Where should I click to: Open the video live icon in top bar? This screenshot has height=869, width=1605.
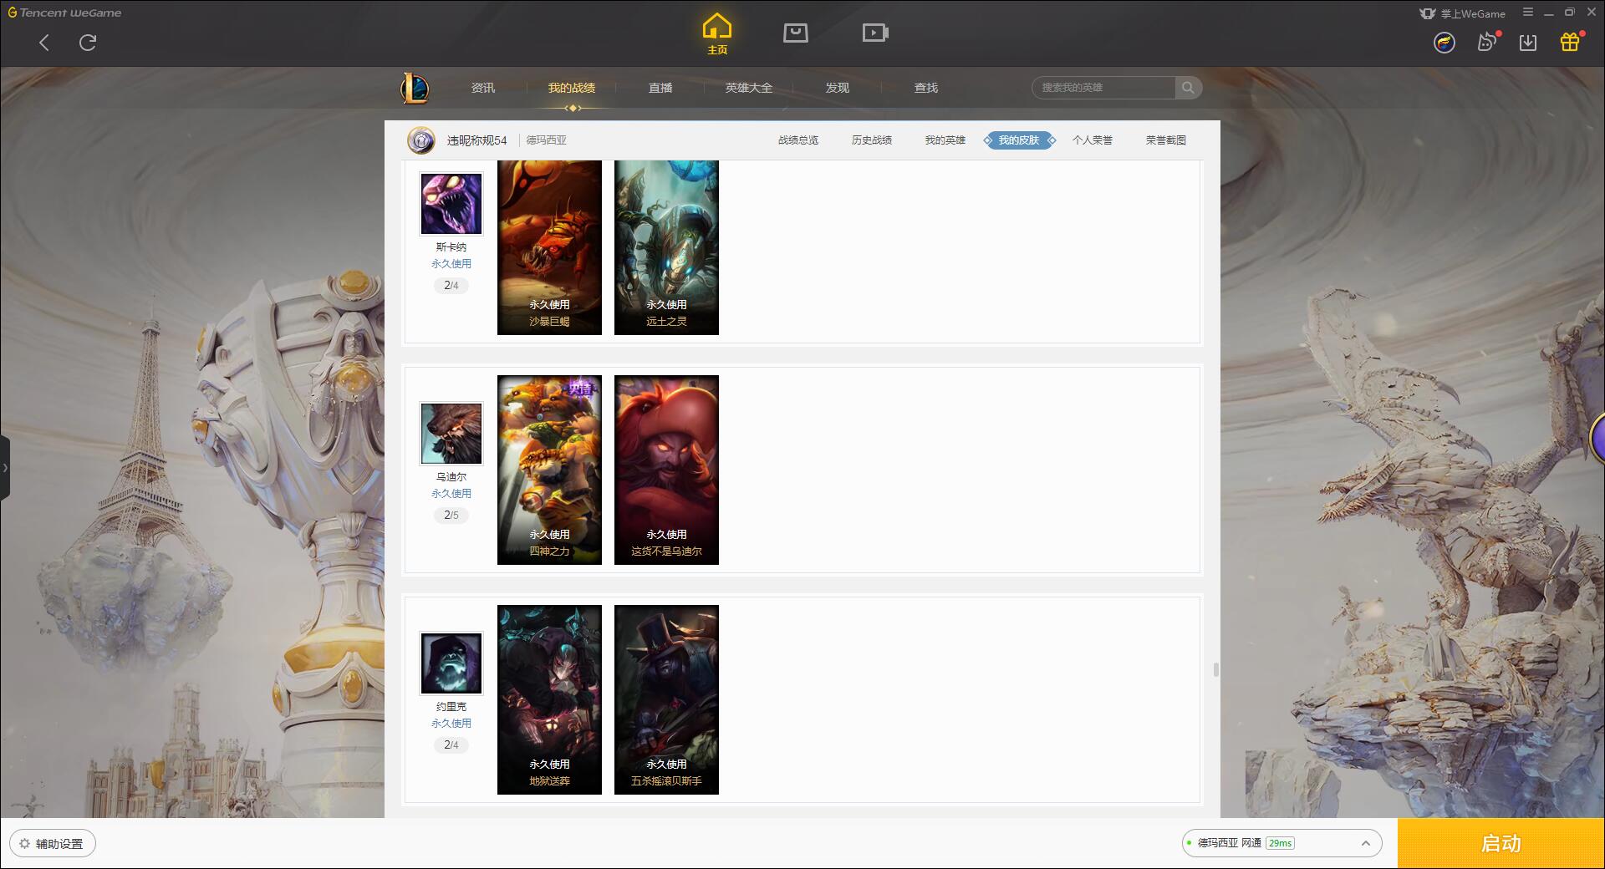(x=875, y=33)
